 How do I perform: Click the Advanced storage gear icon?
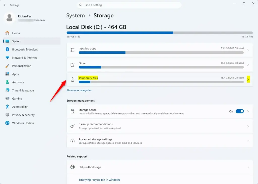point(72,141)
